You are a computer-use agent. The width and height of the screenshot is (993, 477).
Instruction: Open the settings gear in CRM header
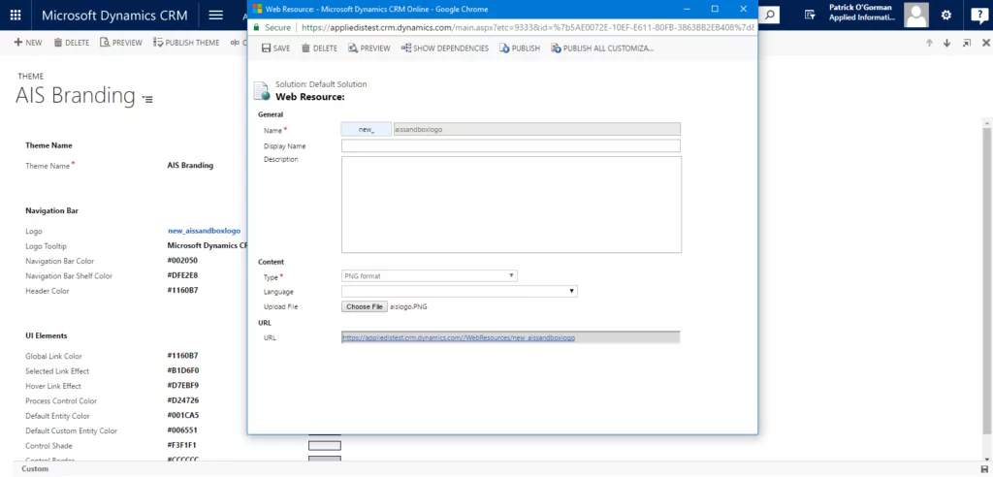pyautogui.click(x=946, y=15)
